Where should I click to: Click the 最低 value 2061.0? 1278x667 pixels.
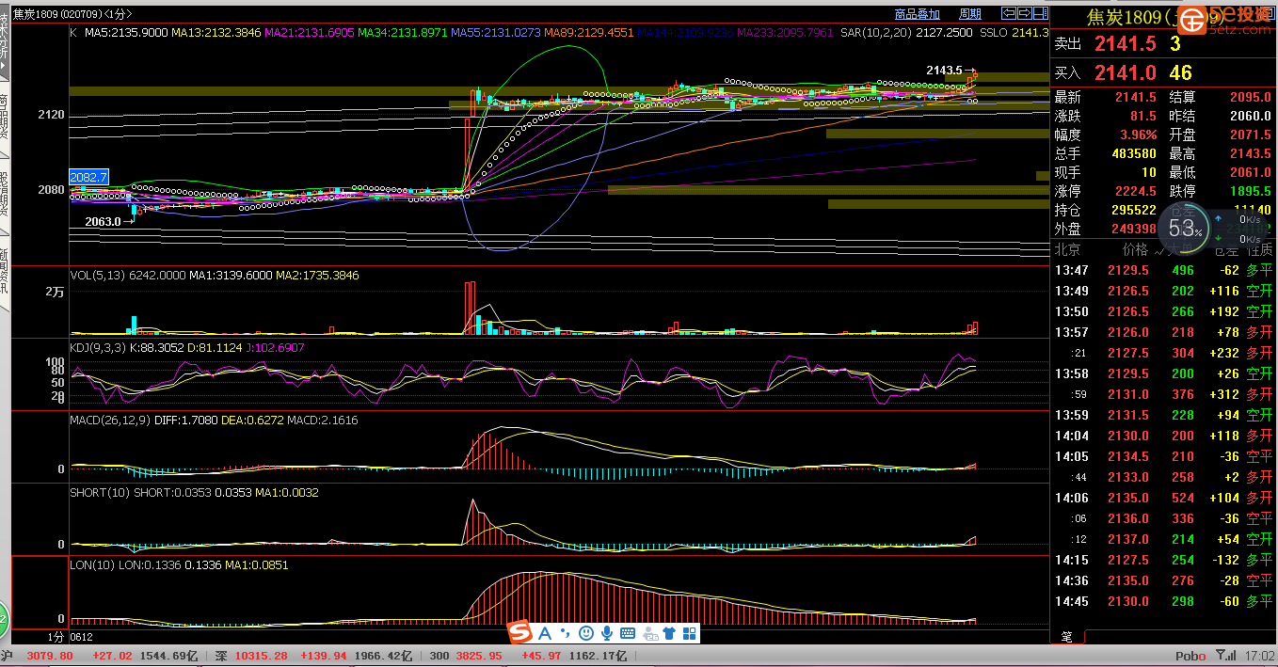(1250, 172)
